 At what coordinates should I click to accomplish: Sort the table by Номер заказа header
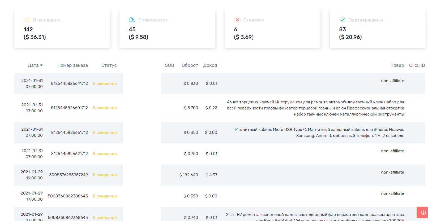coord(72,65)
